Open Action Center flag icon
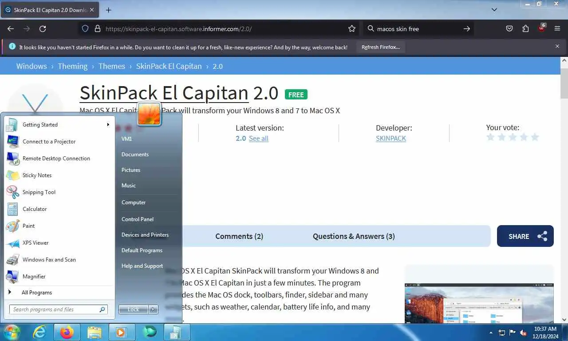The height and width of the screenshot is (341, 568). click(x=513, y=333)
